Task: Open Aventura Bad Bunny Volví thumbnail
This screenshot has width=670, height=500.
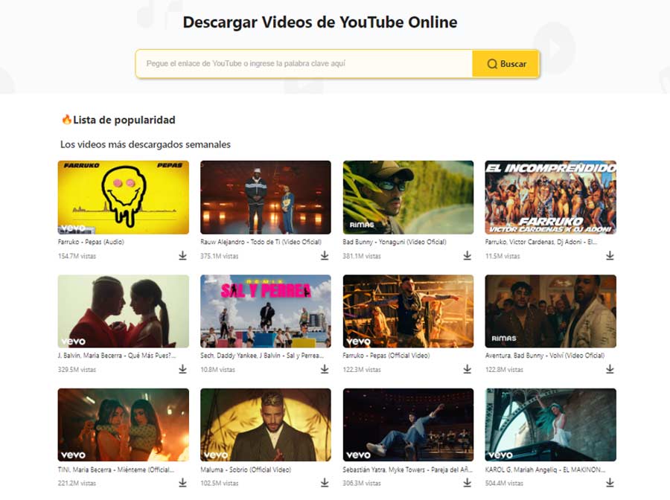Action: [551, 311]
